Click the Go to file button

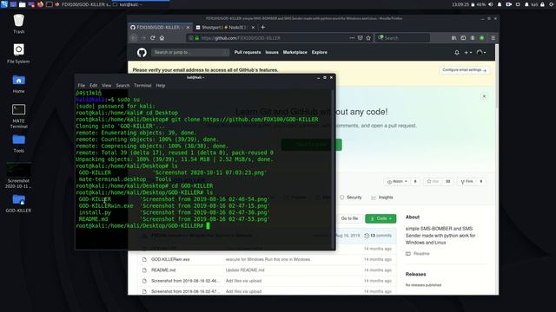click(349, 218)
